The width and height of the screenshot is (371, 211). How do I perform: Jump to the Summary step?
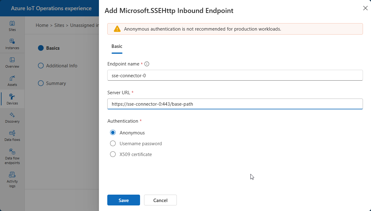[x=56, y=83]
